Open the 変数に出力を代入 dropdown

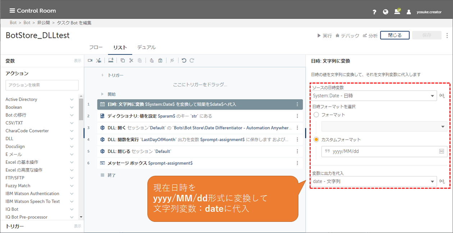[x=374, y=182]
